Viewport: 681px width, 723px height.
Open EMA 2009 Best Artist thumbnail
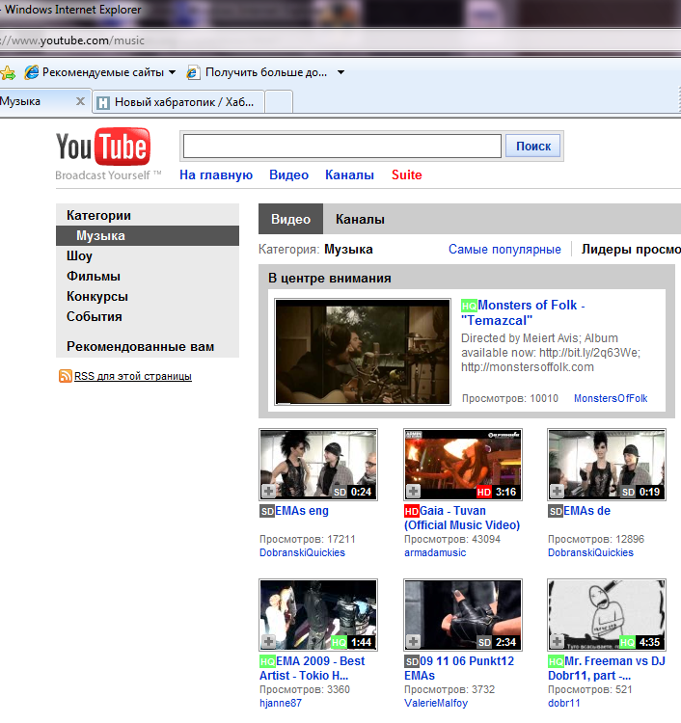318,615
